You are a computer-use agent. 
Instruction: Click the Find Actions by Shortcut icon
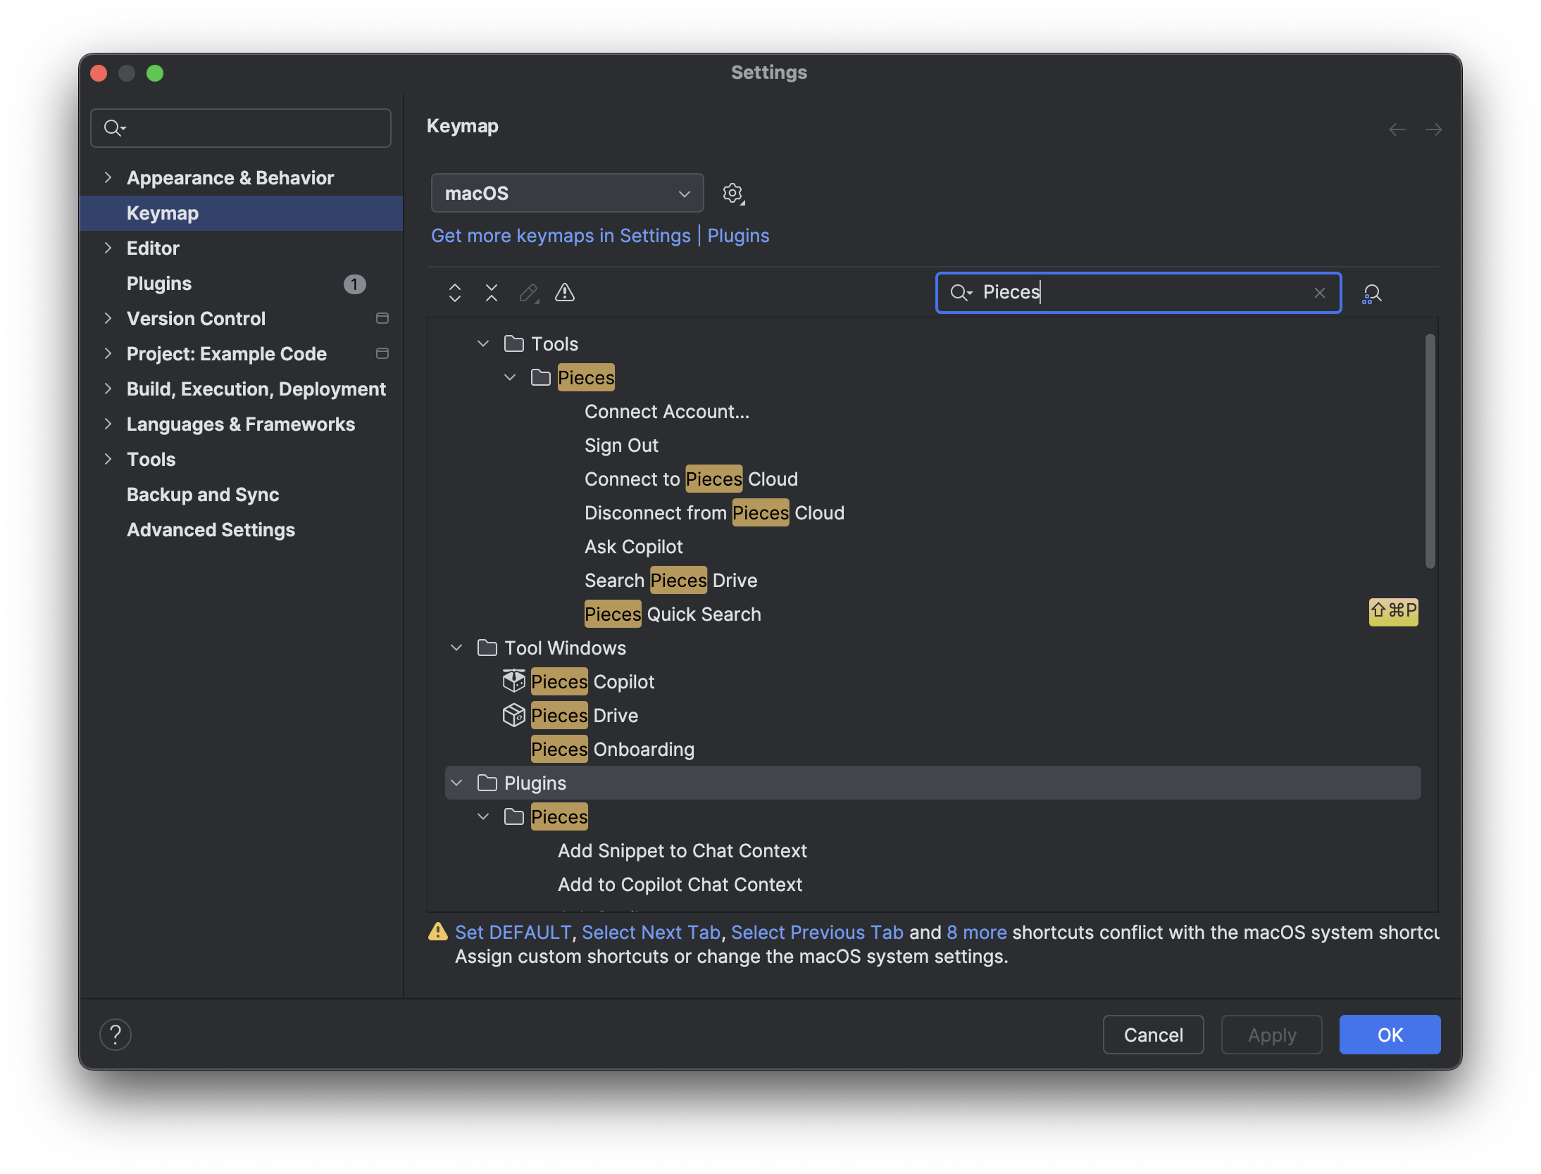click(1372, 293)
